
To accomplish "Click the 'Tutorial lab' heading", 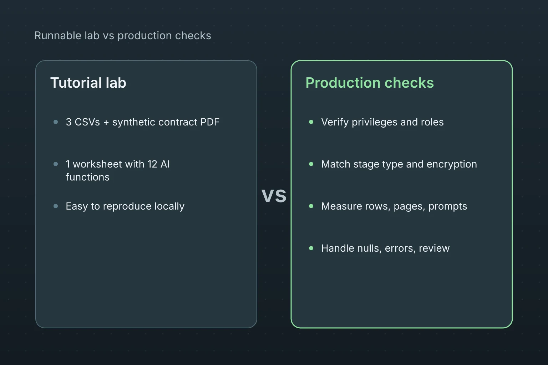I will click(x=88, y=83).
